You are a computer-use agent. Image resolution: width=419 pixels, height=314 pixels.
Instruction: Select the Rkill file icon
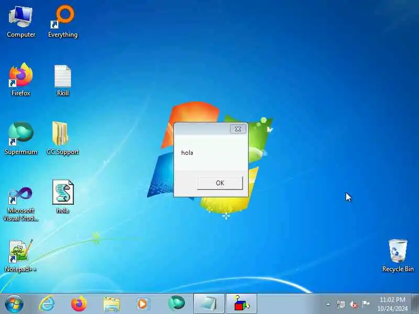point(63,81)
